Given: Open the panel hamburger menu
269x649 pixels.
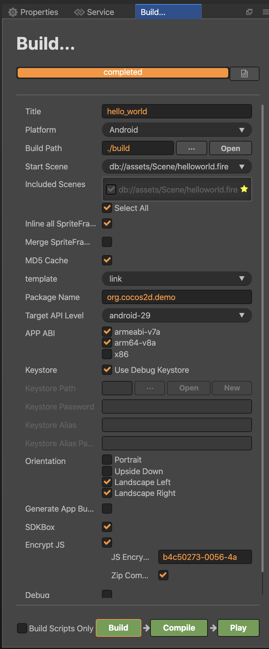Looking at the screenshot, I should (265, 12).
